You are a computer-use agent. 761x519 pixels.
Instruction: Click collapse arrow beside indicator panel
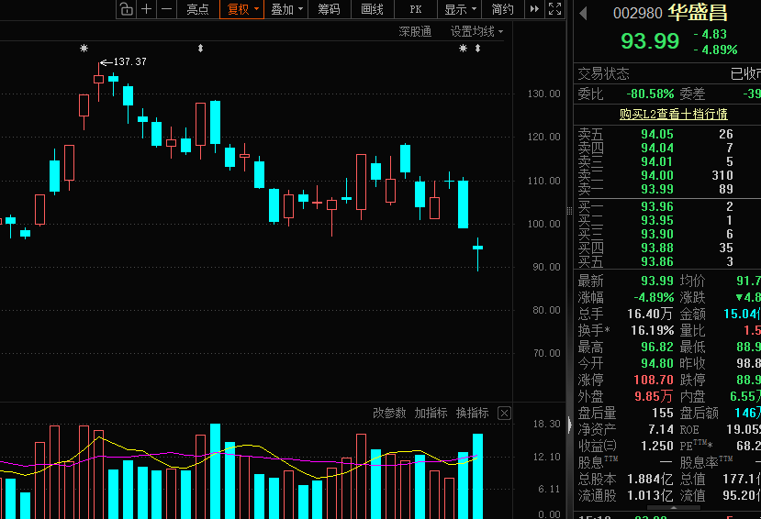[570, 425]
